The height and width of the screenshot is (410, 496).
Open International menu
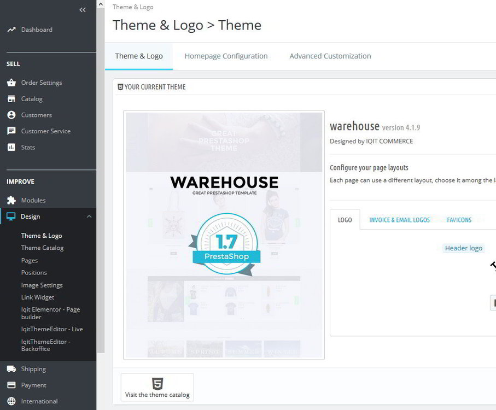pyautogui.click(x=39, y=401)
